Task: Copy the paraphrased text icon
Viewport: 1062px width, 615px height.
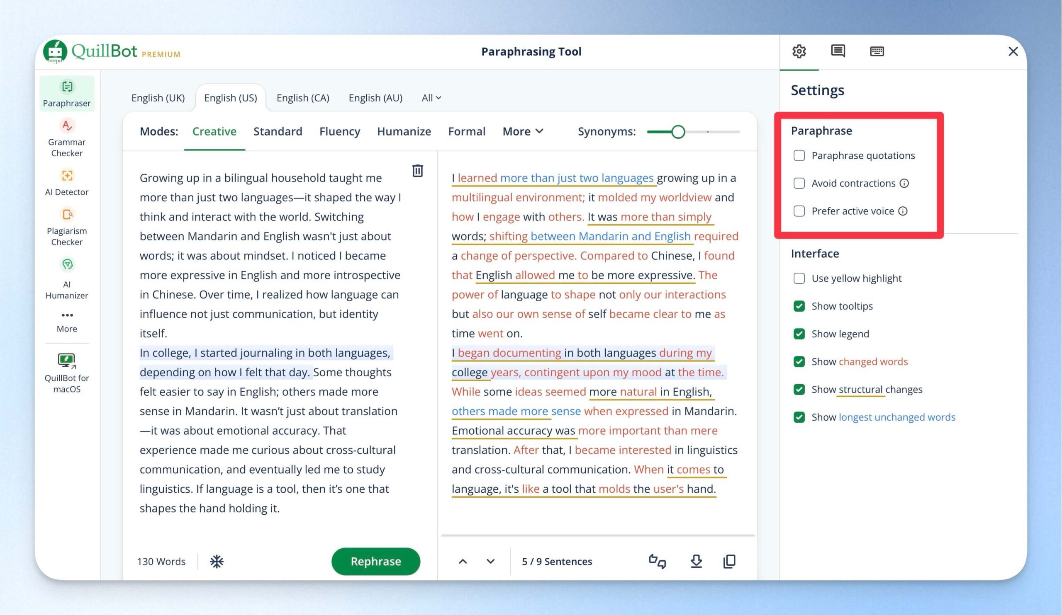Action: pos(729,561)
